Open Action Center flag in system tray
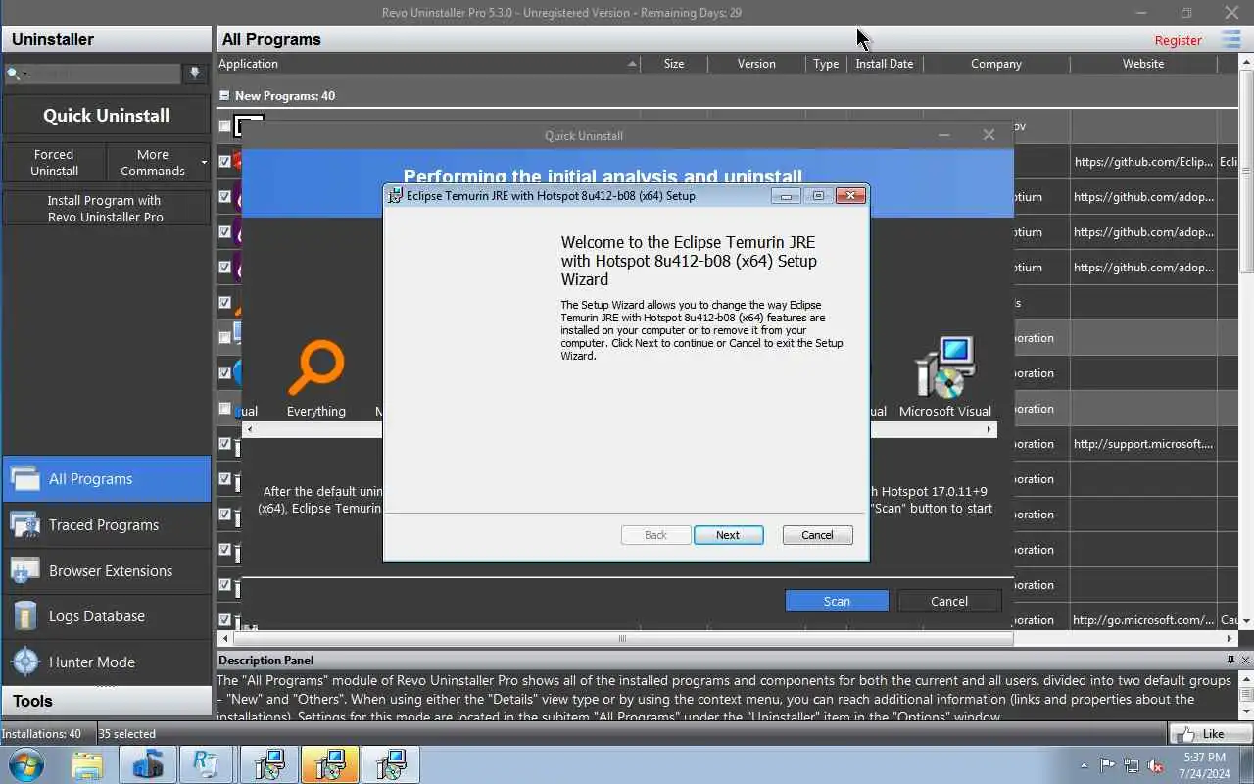Viewport: 1254px width, 784px height. pyautogui.click(x=1107, y=765)
